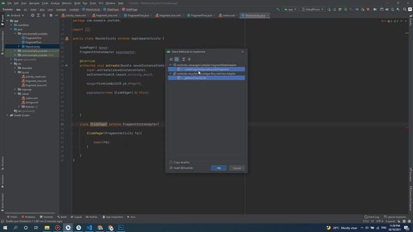Viewport: 413px width, 232px height.
Task: Open the Problems tool window
Action: pos(28,217)
